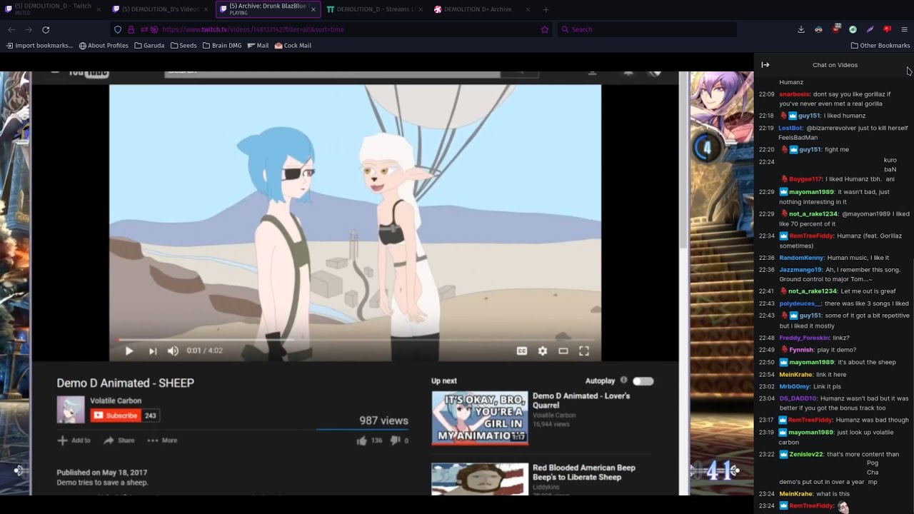Open the Brain DMG bookmarks folder
Viewport: 914px width, 514px height.
(222, 45)
